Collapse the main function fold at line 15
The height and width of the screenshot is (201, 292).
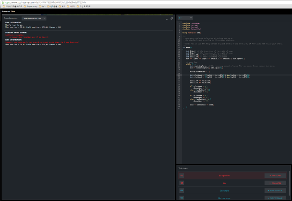click(x=181, y=50)
